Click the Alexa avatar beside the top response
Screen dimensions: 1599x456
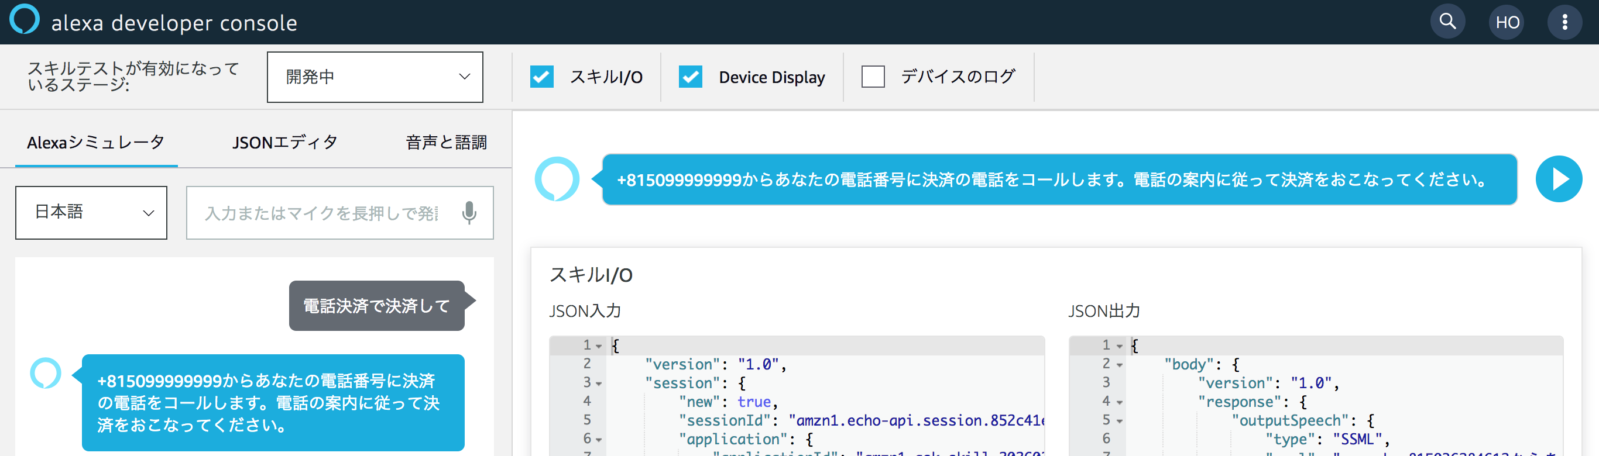point(557,179)
